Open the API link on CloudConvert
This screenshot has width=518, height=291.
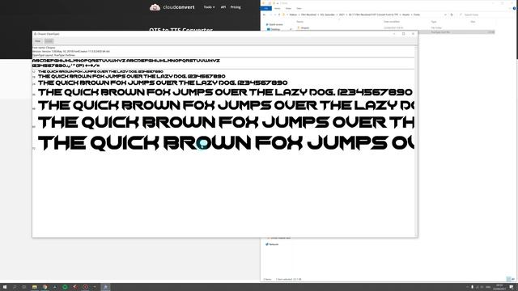click(x=223, y=7)
